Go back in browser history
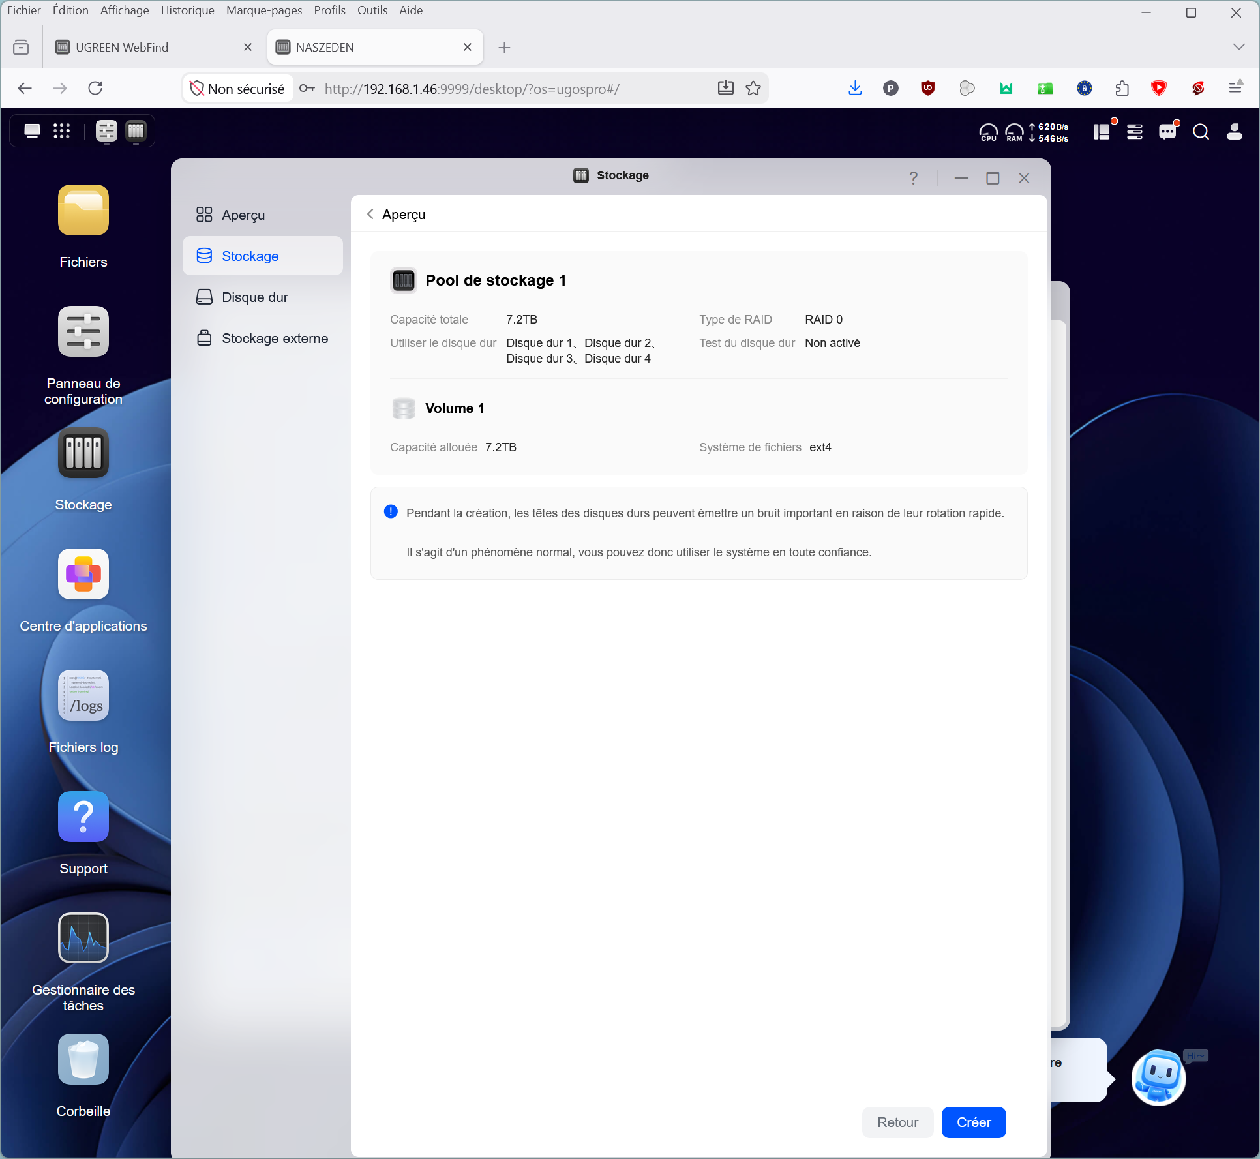Image resolution: width=1260 pixels, height=1159 pixels. pos(25,88)
